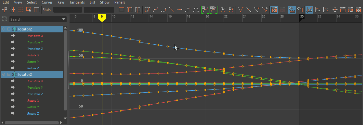The width and height of the screenshot is (363, 125).
Task: Select the first locator2 node row
Action: coord(32,29)
